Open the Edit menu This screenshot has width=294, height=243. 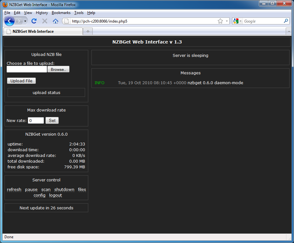pos(17,13)
